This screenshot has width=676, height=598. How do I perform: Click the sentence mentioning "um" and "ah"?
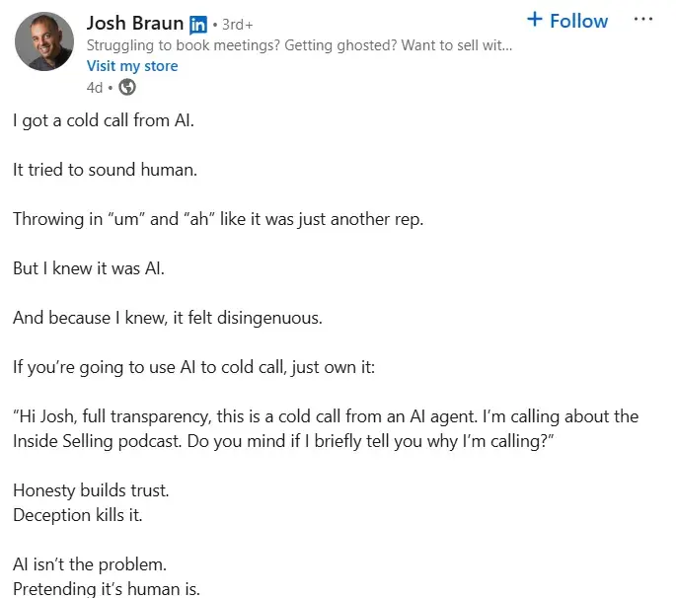(217, 219)
